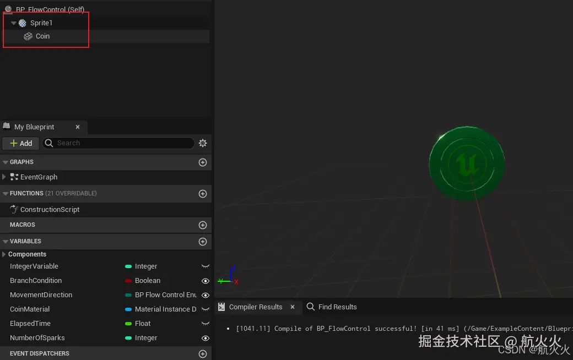The width and height of the screenshot is (573, 360).
Task: Close the Compiler Results tab
Action: tap(293, 307)
